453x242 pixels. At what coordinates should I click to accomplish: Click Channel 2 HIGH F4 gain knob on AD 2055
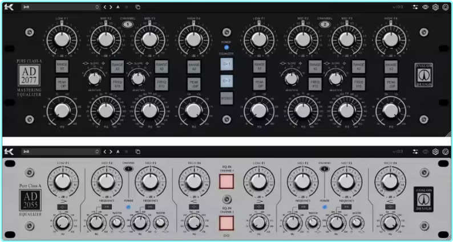click(390, 181)
